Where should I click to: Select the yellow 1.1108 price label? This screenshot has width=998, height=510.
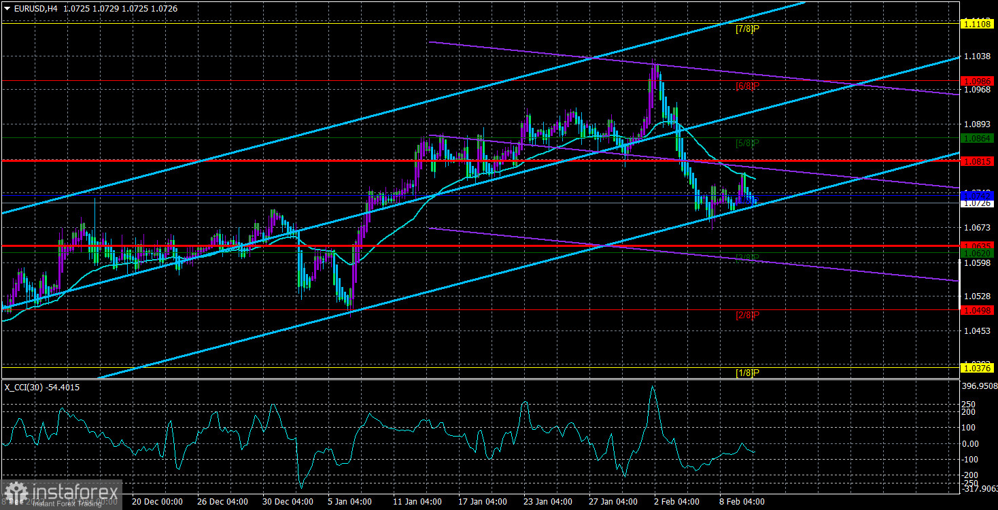(x=977, y=23)
